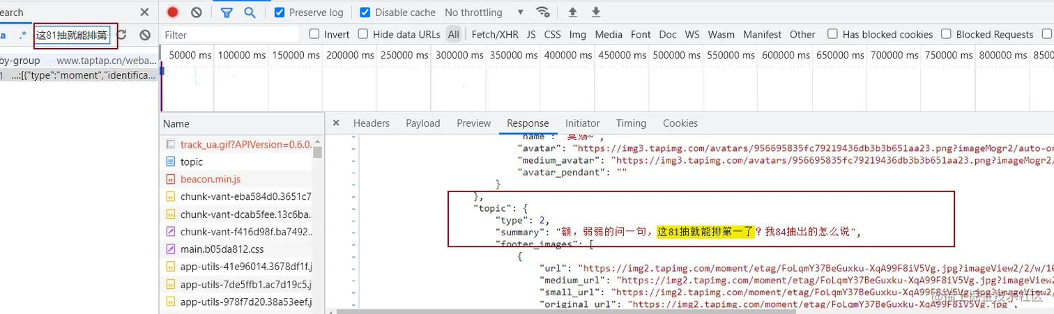Refresh the search results
1054x314 pixels.
(x=121, y=35)
